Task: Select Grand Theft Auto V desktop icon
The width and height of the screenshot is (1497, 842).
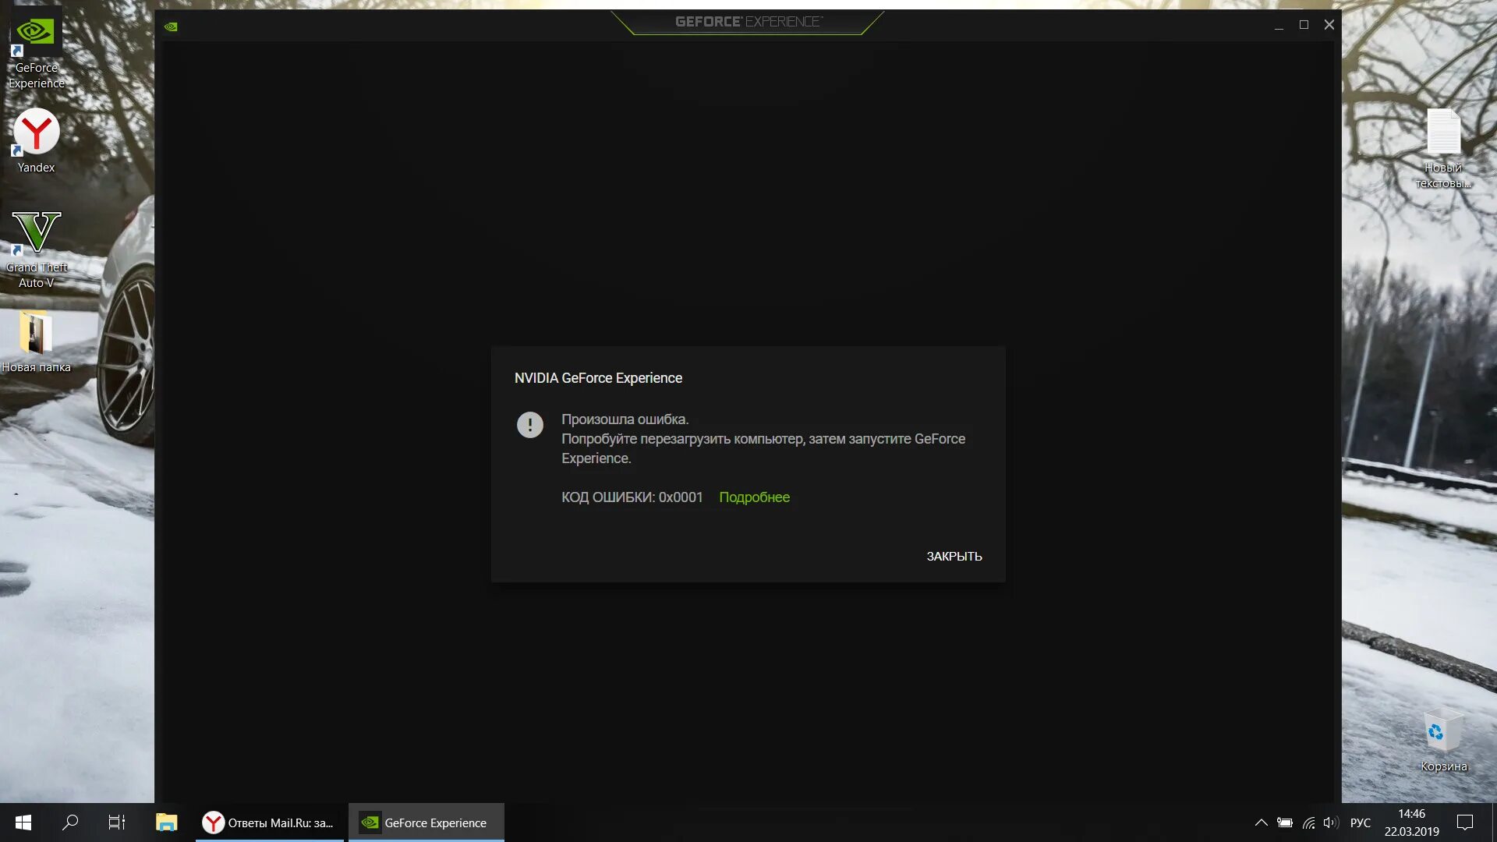Action: pyautogui.click(x=36, y=249)
